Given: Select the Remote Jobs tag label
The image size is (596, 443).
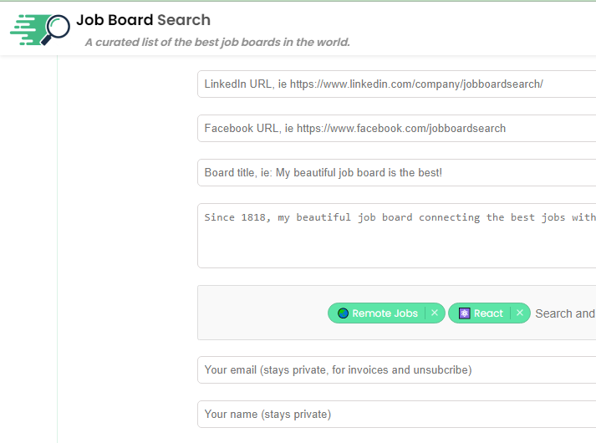Looking at the screenshot, I should point(385,313).
